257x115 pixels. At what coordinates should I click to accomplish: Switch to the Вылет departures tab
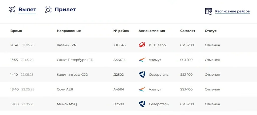point(27,10)
